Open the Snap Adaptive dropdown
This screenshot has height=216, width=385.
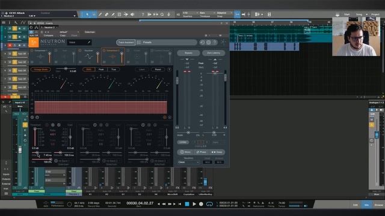click(224, 13)
